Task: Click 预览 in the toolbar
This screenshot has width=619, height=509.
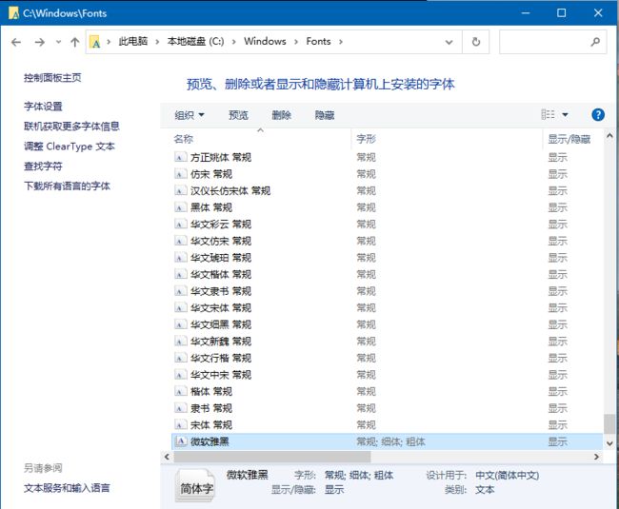Action: pyautogui.click(x=238, y=115)
